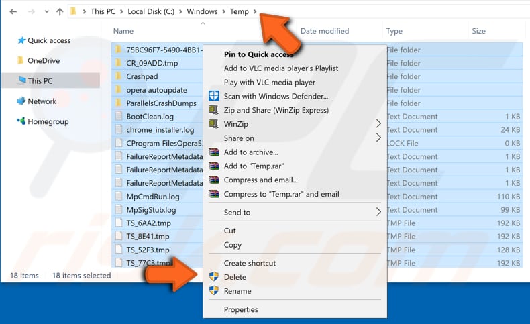Screen dimensions: 530x324
Task: Click the Quick access star icon
Action: click(x=21, y=40)
